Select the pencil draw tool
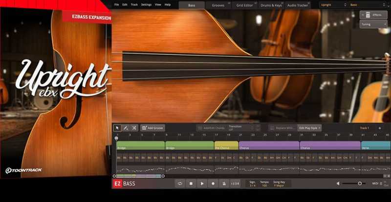 [x=126, y=128]
